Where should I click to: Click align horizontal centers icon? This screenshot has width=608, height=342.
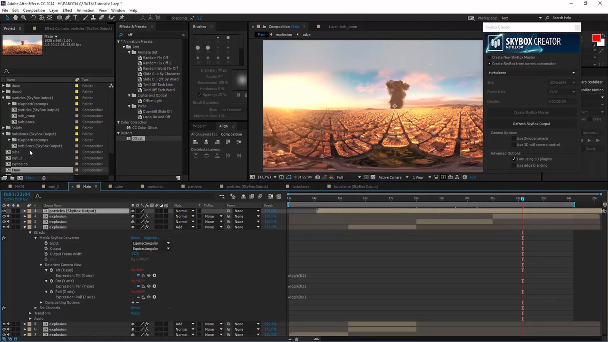206,142
